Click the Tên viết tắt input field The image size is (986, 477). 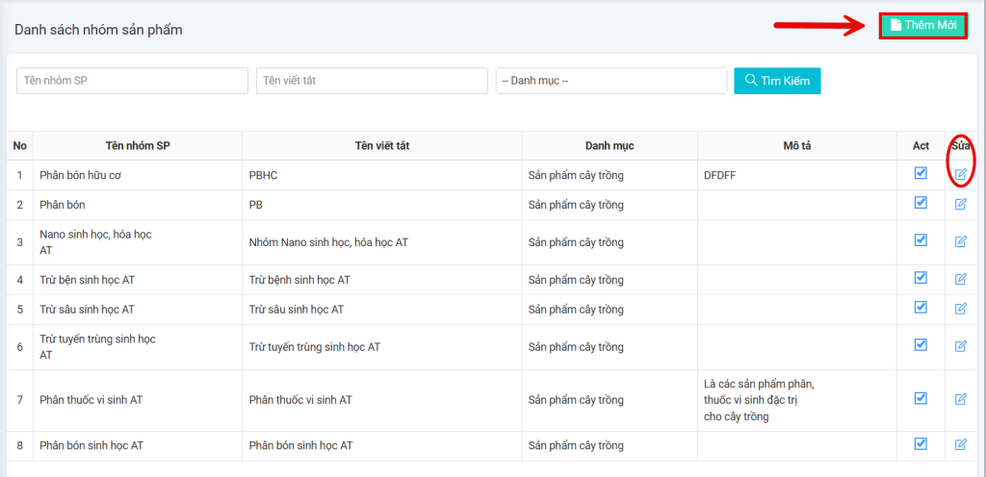[x=372, y=81]
